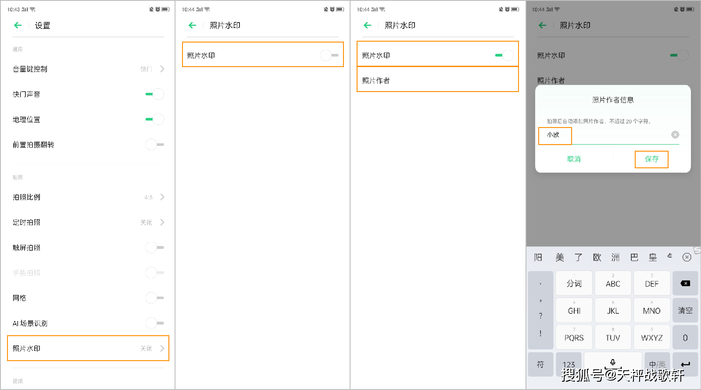Tap the microphone voice input key
The width and height of the screenshot is (701, 390).
coord(613,362)
